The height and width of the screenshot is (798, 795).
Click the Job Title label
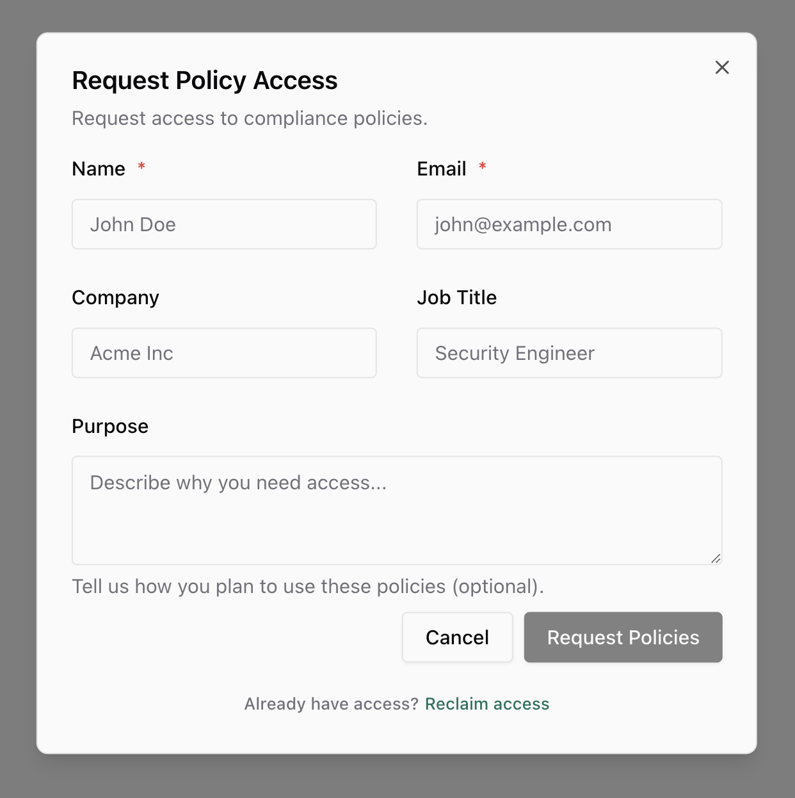tap(456, 297)
